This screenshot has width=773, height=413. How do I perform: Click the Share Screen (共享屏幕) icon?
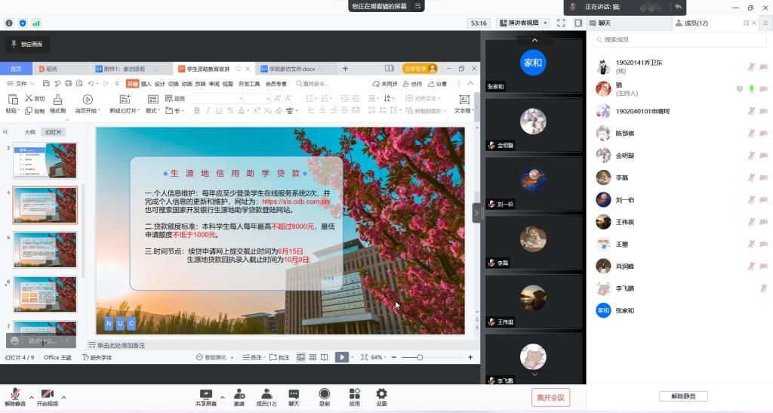[205, 394]
